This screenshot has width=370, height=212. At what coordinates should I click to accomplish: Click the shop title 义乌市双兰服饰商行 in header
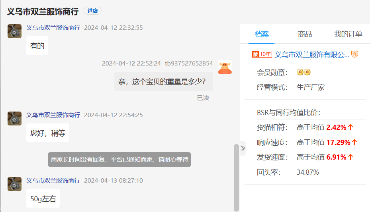pos(43,11)
